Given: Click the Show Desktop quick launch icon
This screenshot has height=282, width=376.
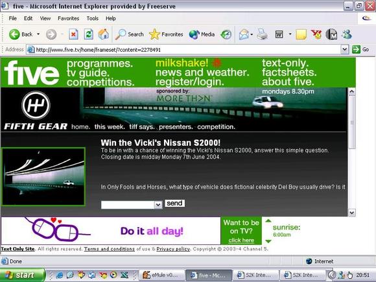Looking at the screenshot, I should pos(70,275).
